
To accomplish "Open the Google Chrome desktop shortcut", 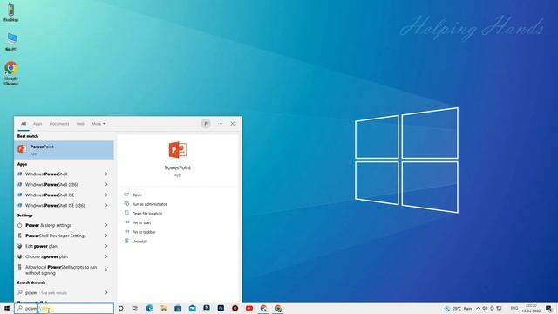I will tap(11, 73).
